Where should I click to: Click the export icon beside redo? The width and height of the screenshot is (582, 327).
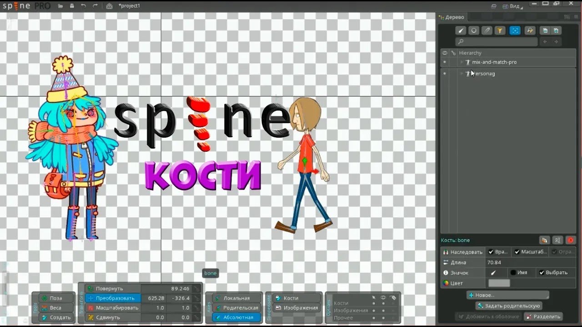[x=109, y=6]
